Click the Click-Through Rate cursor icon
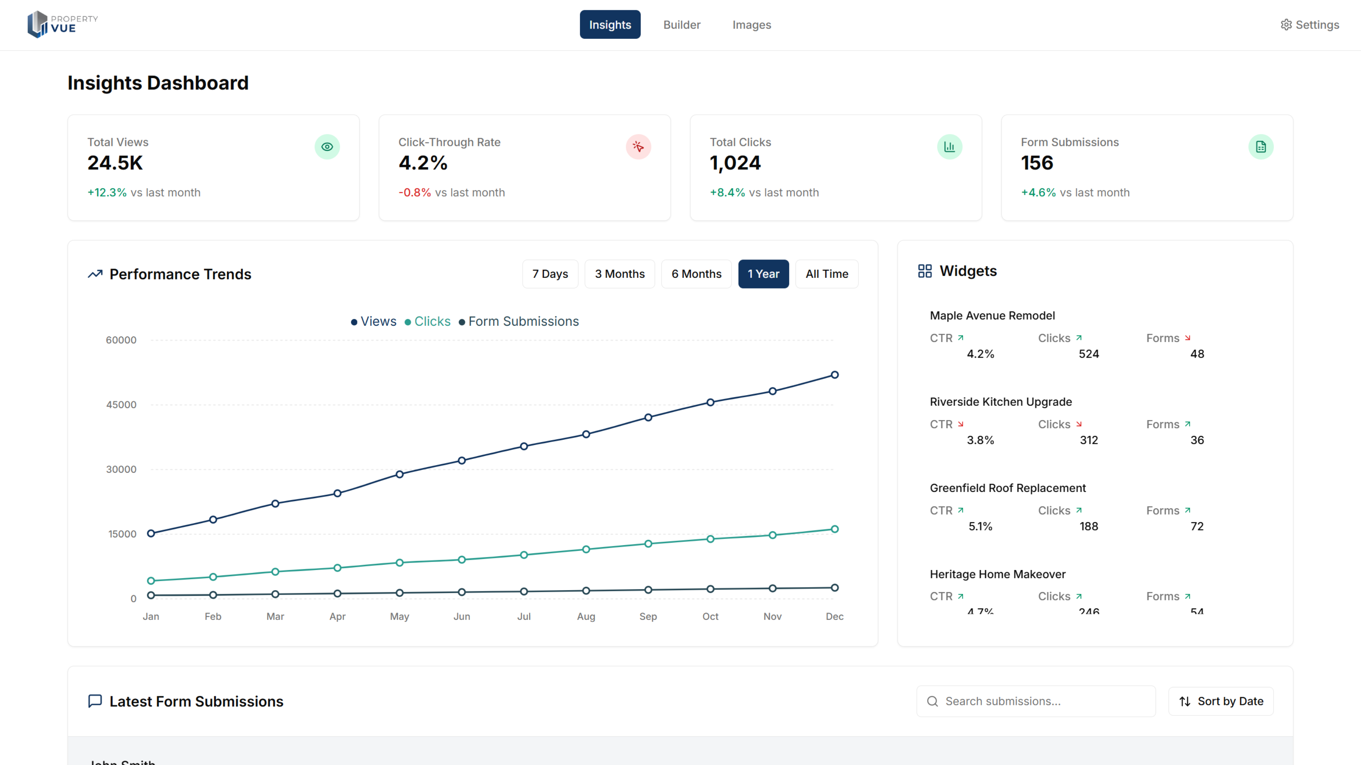Viewport: 1361px width, 765px height. pyautogui.click(x=638, y=147)
